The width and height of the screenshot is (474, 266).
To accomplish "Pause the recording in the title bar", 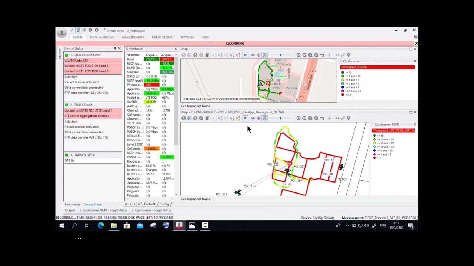I will tap(90, 30).
